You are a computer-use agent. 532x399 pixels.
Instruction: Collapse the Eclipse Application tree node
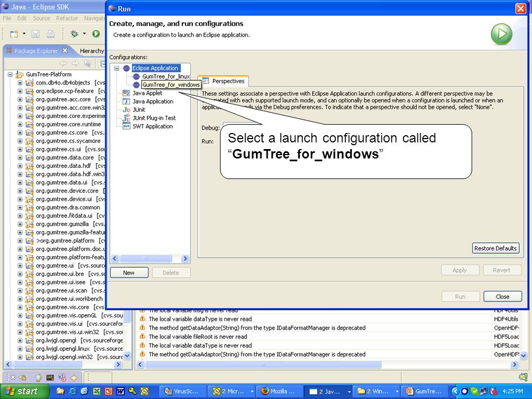point(116,68)
